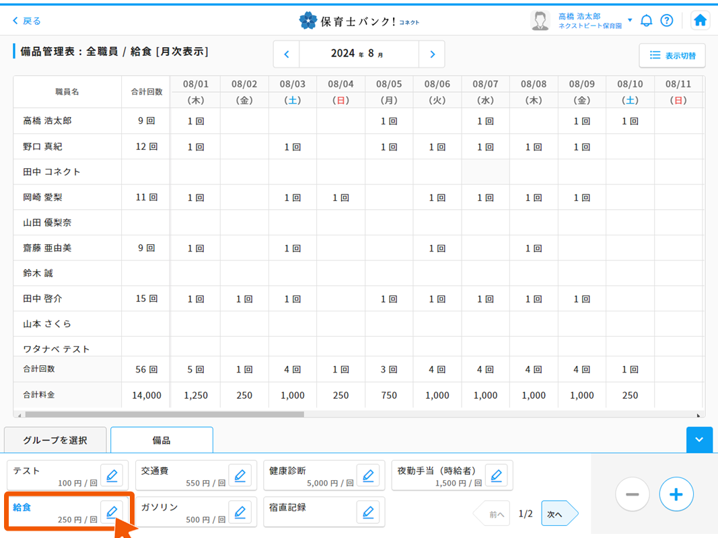Click the 表示切替 button
718x538 pixels.
point(672,56)
